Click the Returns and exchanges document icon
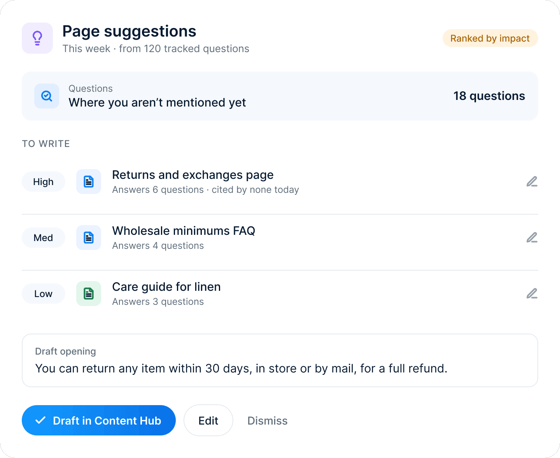Image resolution: width=560 pixels, height=458 pixels. tap(89, 182)
